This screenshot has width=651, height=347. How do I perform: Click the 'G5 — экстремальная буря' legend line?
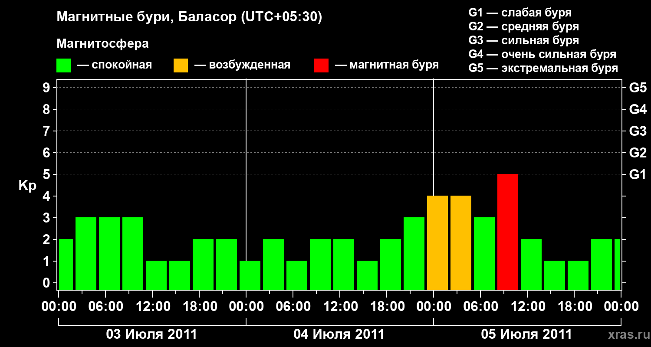pos(543,68)
